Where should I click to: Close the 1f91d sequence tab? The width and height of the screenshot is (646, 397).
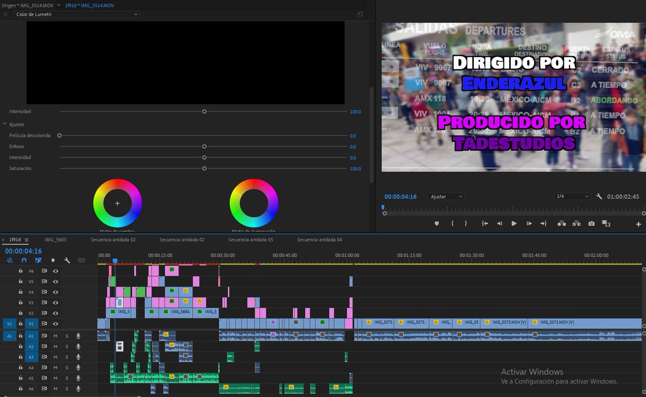[x=3, y=240]
